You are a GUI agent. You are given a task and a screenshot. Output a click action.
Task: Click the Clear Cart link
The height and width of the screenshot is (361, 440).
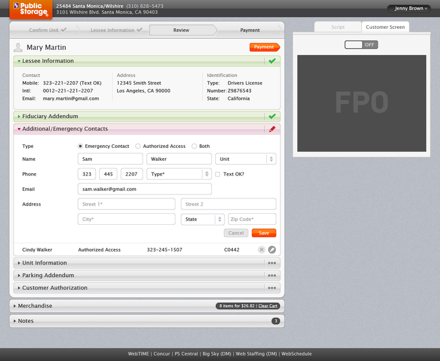[268, 306]
